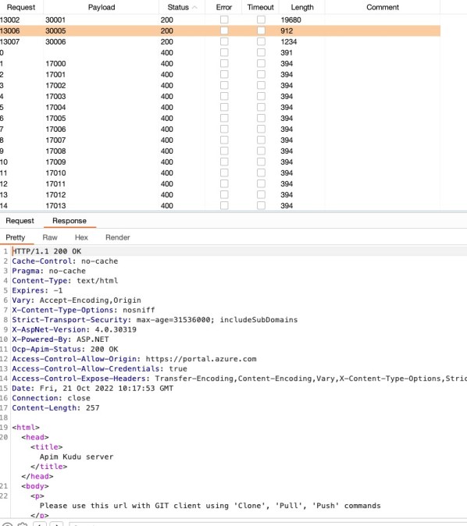Image resolution: width=467 pixels, height=526 pixels.
Task: Select result row with payload 17005
Action: [220, 118]
